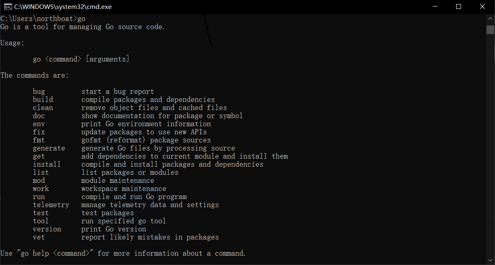Close the cmd.exe window

(482, 6)
